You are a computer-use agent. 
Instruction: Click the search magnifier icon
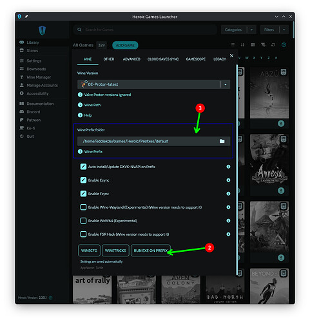[79, 30]
